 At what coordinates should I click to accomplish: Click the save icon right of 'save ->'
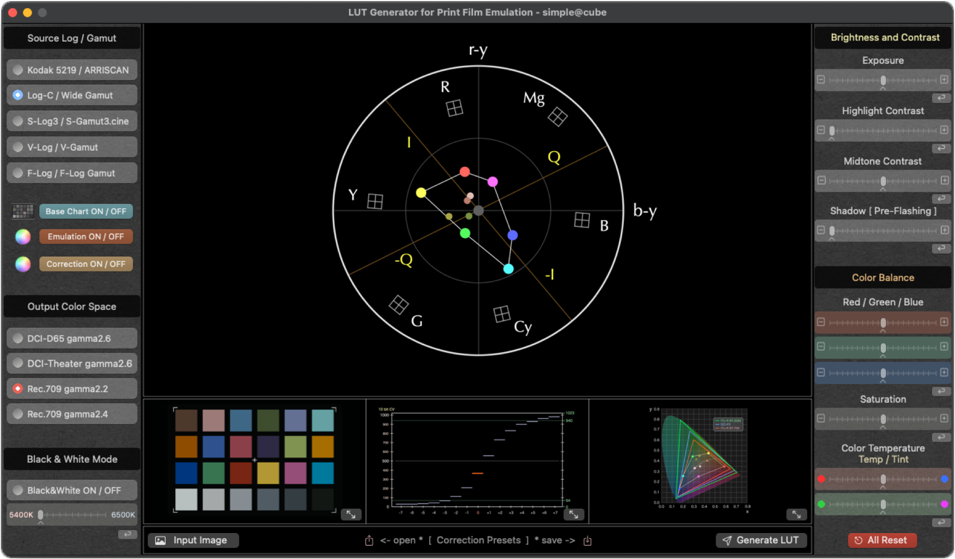588,540
